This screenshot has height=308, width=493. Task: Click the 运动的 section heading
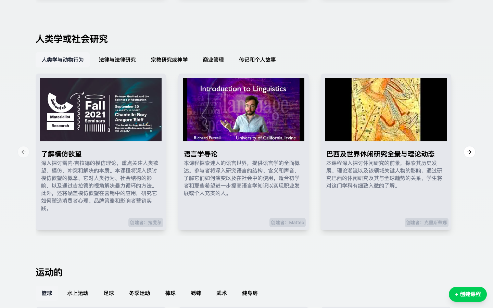coord(49,272)
